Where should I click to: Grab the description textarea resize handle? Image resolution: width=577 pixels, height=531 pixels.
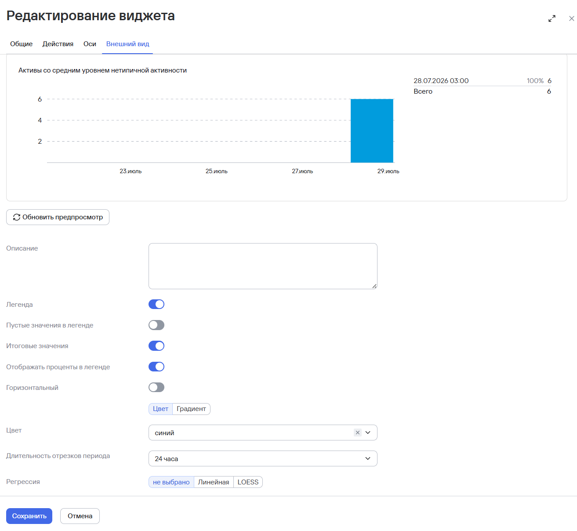pos(374,286)
